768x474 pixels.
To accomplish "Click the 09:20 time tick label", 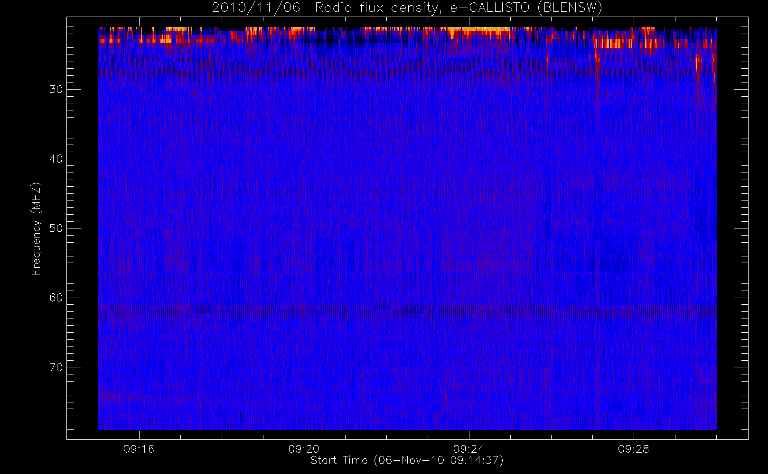I will 304,449.
